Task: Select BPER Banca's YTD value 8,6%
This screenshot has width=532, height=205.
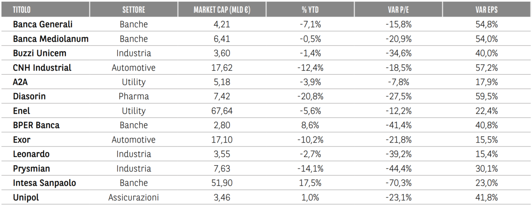Action: click(x=310, y=125)
